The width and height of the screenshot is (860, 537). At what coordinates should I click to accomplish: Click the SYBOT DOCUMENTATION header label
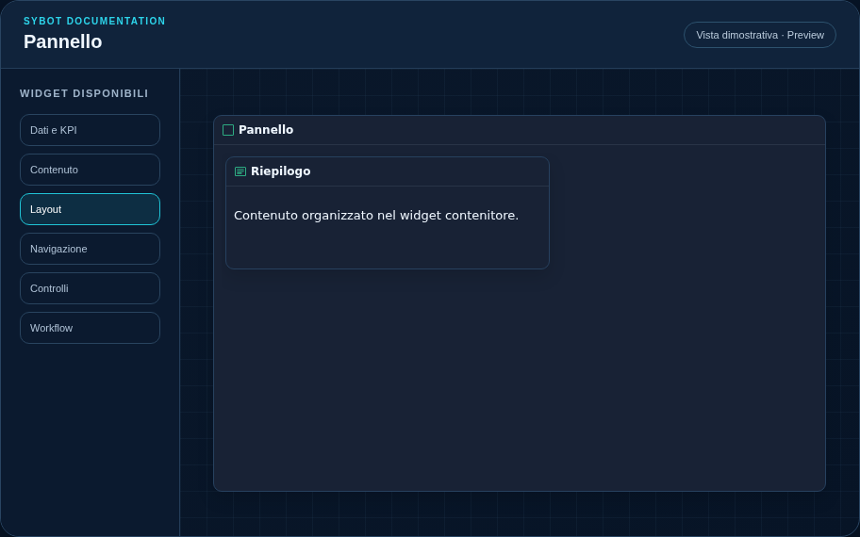[x=94, y=21]
